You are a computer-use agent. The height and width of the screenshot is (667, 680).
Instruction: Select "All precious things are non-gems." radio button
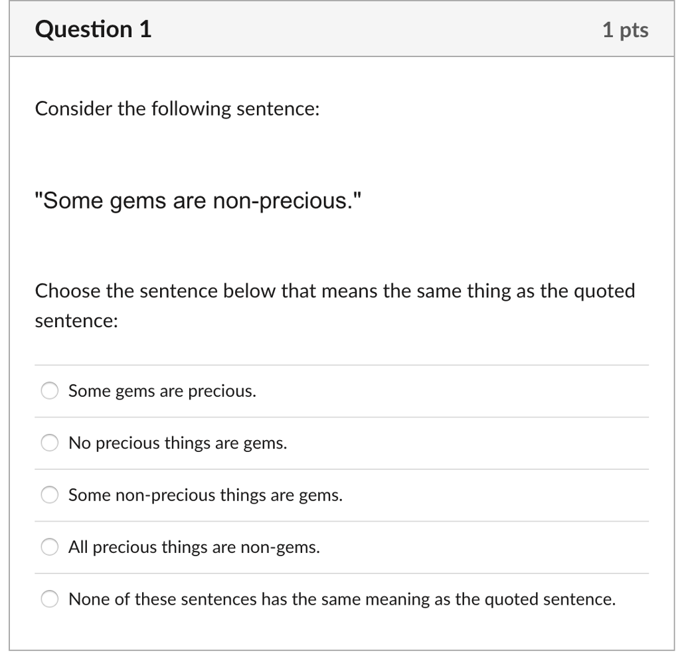tap(49, 547)
